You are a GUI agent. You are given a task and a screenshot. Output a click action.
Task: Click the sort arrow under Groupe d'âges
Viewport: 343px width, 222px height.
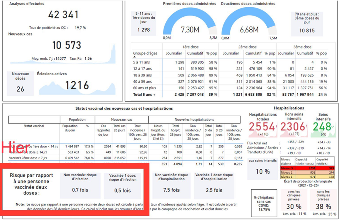pyautogui.click(x=134, y=57)
